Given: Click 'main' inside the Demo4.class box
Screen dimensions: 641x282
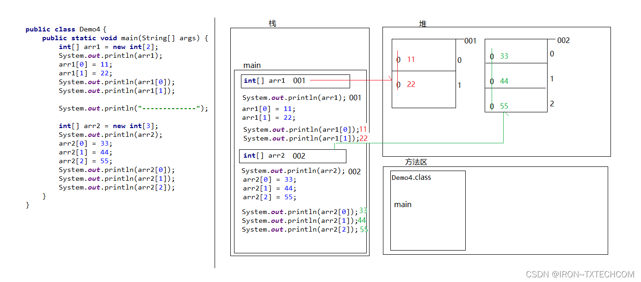Looking at the screenshot, I should pos(403,205).
